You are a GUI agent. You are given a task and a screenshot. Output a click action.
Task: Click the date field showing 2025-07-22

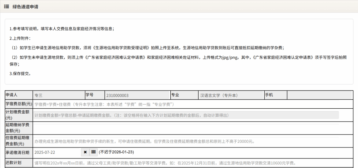pos(57,152)
